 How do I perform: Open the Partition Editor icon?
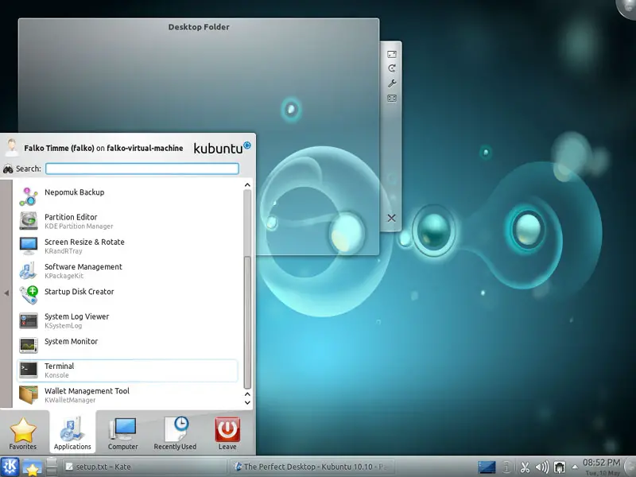29,221
